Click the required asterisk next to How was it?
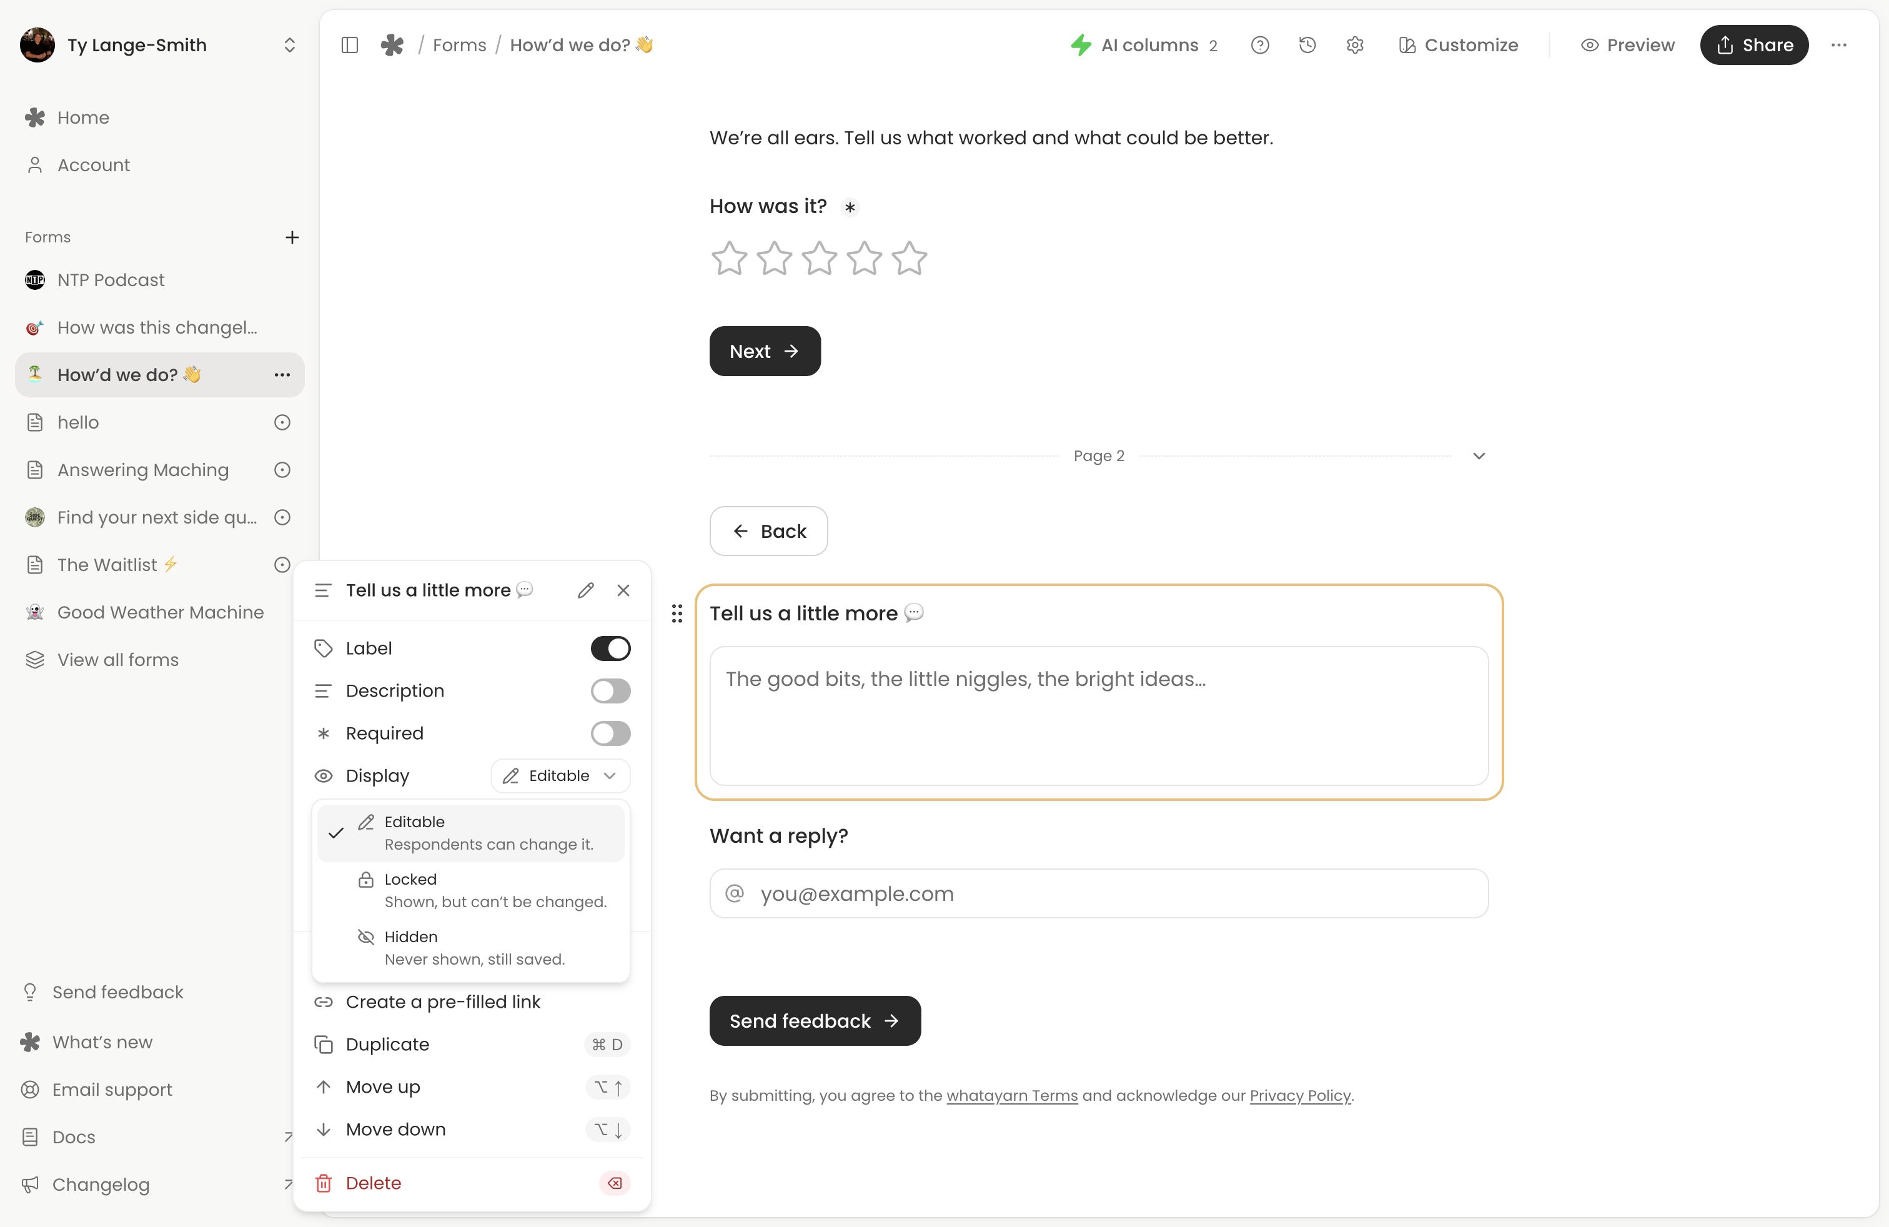 [x=850, y=207]
